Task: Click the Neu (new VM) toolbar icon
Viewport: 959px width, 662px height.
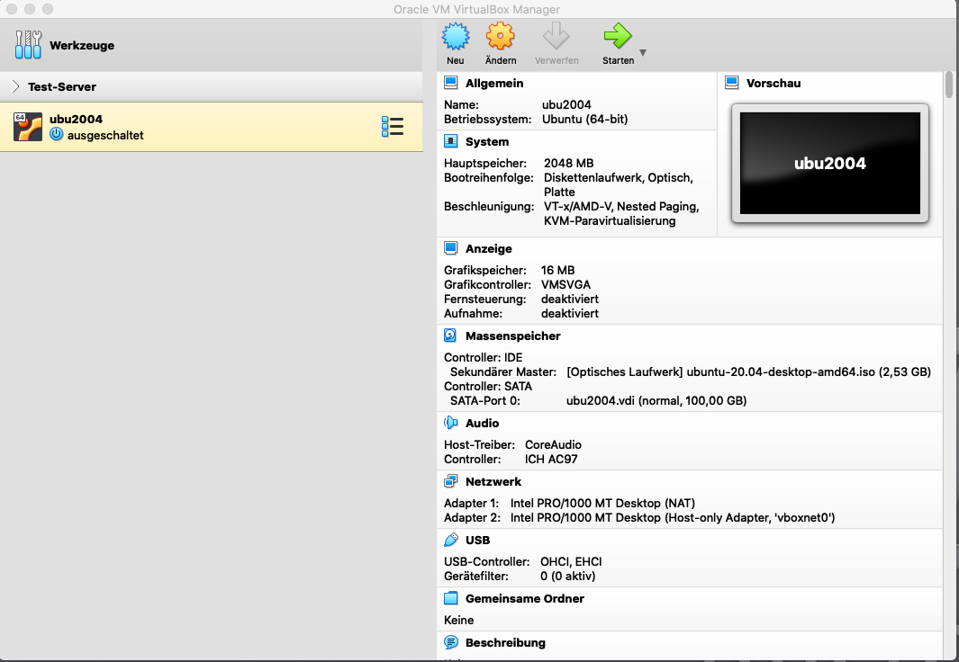Action: [456, 37]
